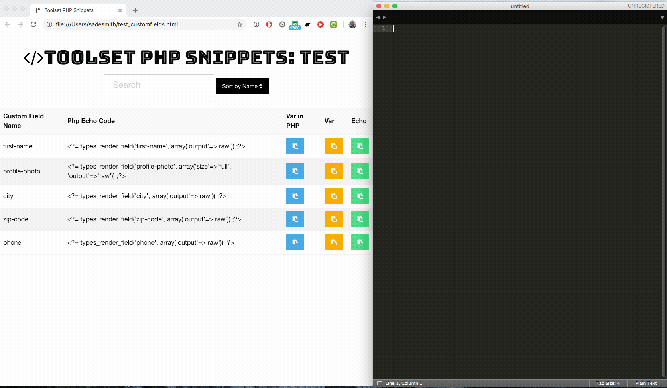
Task: Open the Chrome three-dot menu
Action: [365, 24]
